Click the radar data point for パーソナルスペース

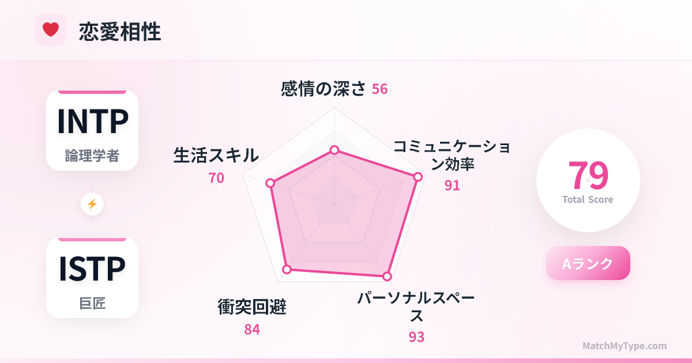[388, 277]
